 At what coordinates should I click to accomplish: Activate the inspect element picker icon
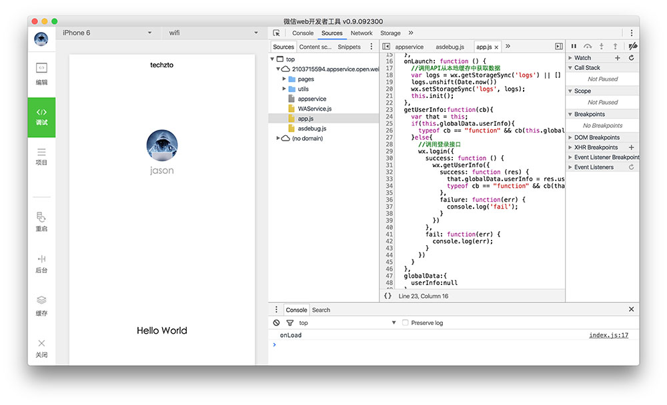277,33
